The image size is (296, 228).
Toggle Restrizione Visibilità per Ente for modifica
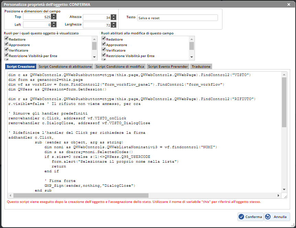click(x=104, y=55)
